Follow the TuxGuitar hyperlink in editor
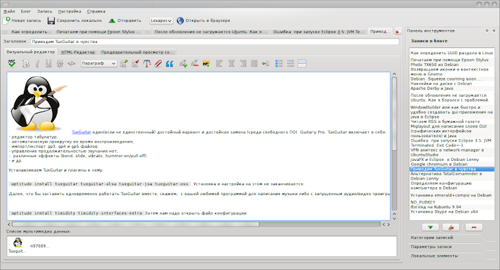 click(x=81, y=132)
